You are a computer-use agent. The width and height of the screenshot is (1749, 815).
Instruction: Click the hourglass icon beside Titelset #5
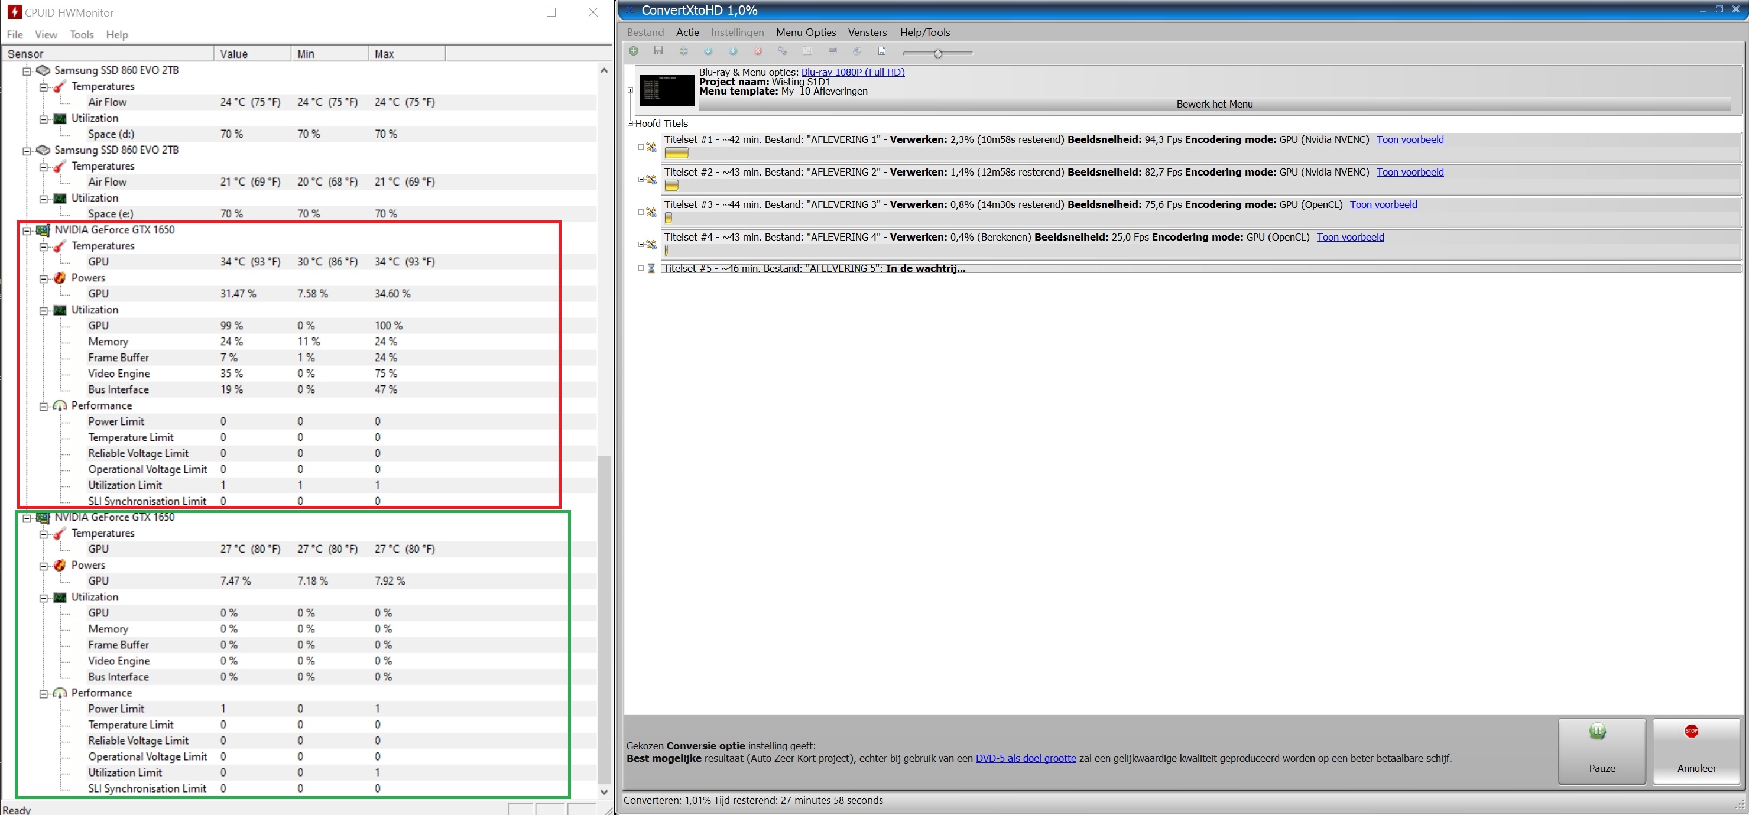point(651,268)
